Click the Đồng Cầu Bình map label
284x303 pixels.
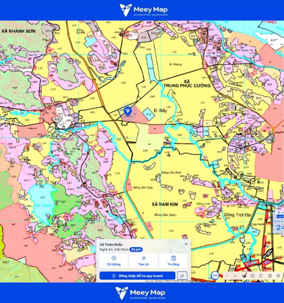[x=171, y=172]
